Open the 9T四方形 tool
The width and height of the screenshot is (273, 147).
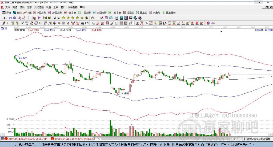pyautogui.click(x=100, y=13)
